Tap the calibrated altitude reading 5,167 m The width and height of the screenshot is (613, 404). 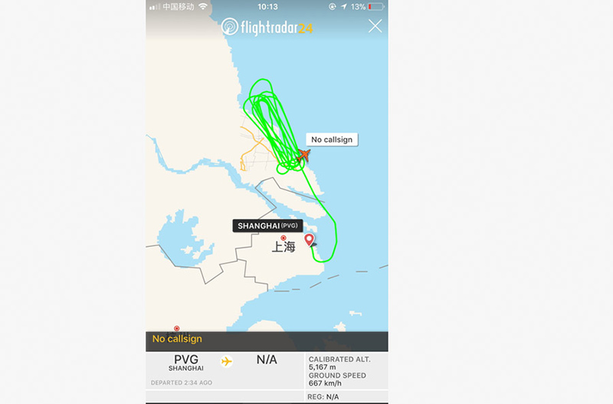[322, 367]
